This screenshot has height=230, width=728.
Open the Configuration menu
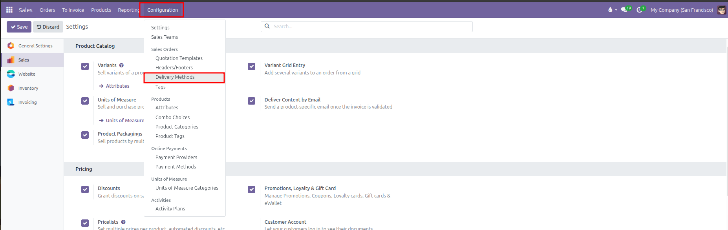coord(163,10)
